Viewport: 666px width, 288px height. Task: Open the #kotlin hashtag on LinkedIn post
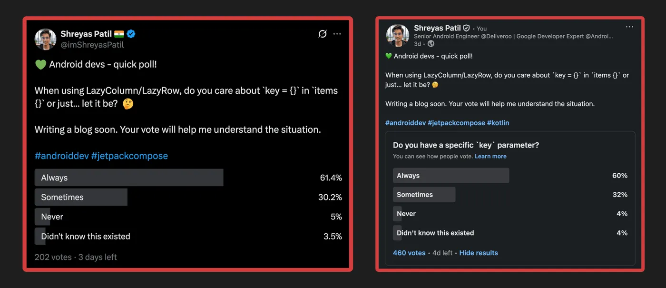point(498,123)
